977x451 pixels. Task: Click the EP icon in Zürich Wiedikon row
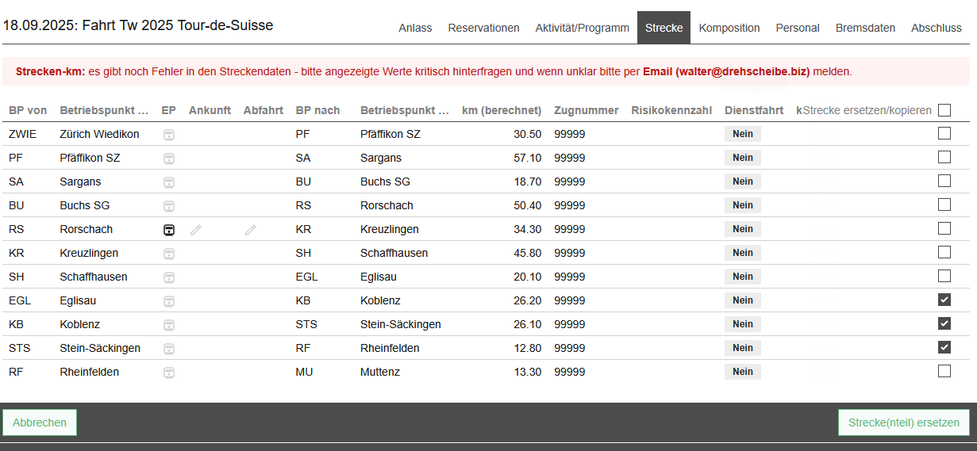[169, 135]
